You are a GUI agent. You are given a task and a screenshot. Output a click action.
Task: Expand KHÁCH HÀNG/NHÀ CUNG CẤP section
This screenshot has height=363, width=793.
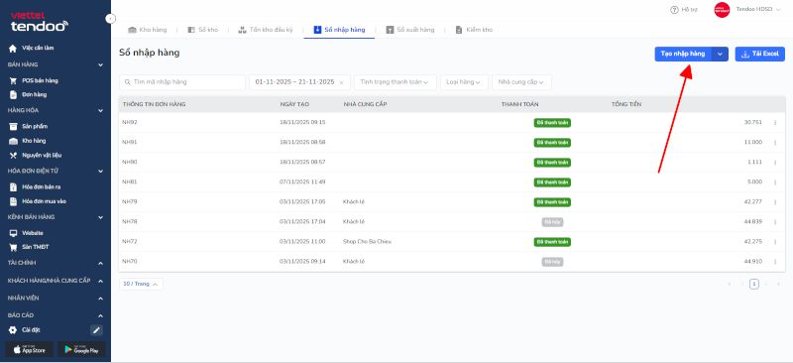(x=101, y=281)
